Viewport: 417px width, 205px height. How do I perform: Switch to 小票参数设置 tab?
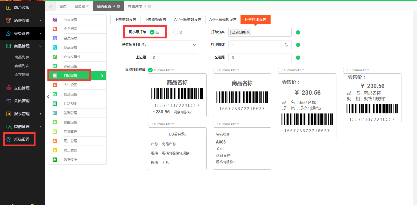click(x=125, y=19)
